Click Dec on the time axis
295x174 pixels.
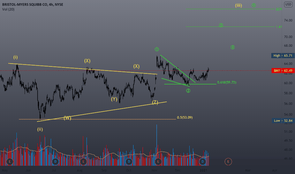(178, 170)
